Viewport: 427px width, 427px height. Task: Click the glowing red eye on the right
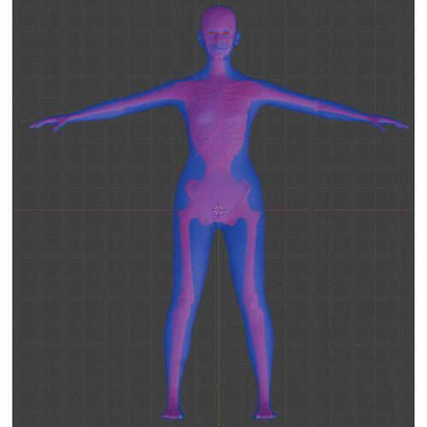(x=226, y=33)
